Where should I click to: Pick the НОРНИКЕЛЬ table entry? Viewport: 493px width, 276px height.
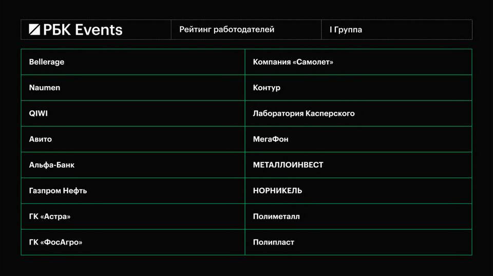tap(358, 191)
